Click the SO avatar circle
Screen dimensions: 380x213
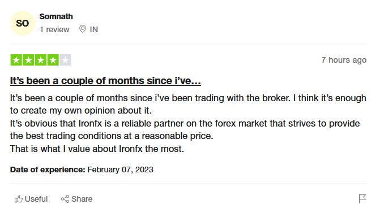click(23, 23)
